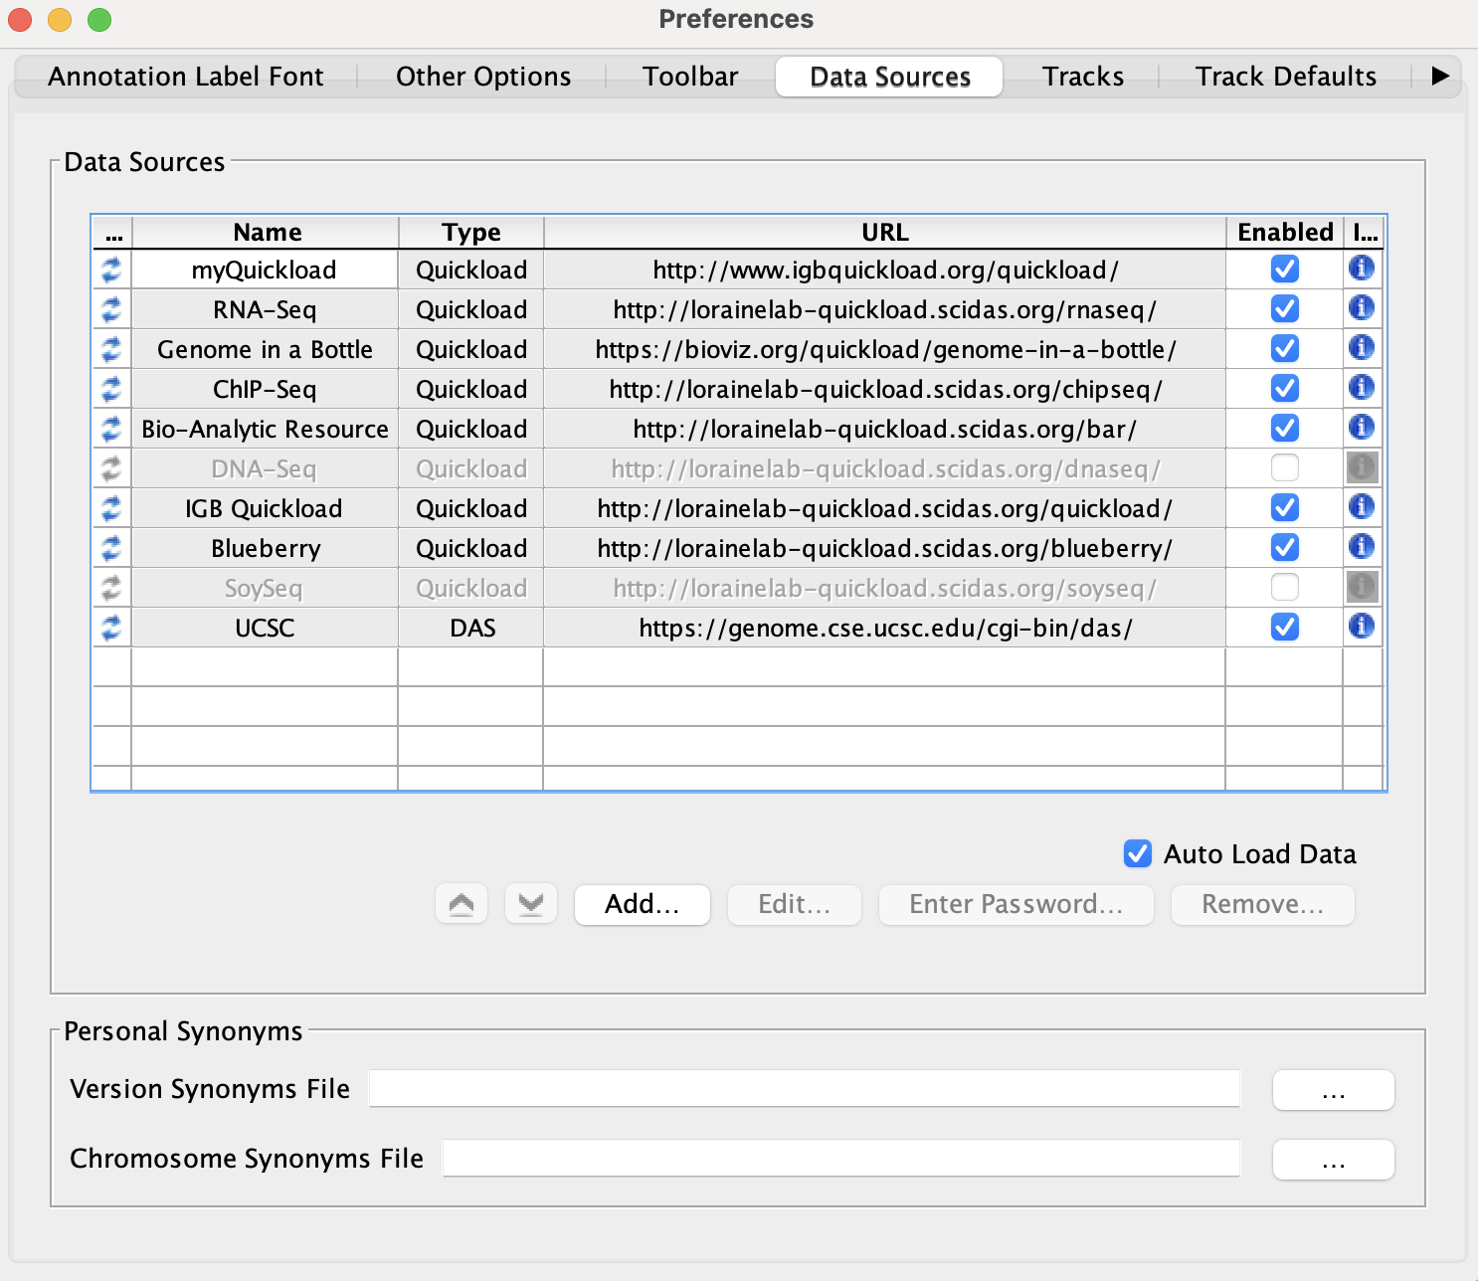This screenshot has width=1478, height=1281.
Task: Click the Enter Password... button
Action: pos(1016,904)
